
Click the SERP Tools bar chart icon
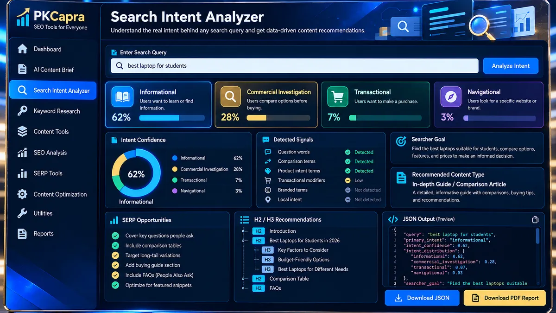(22, 173)
